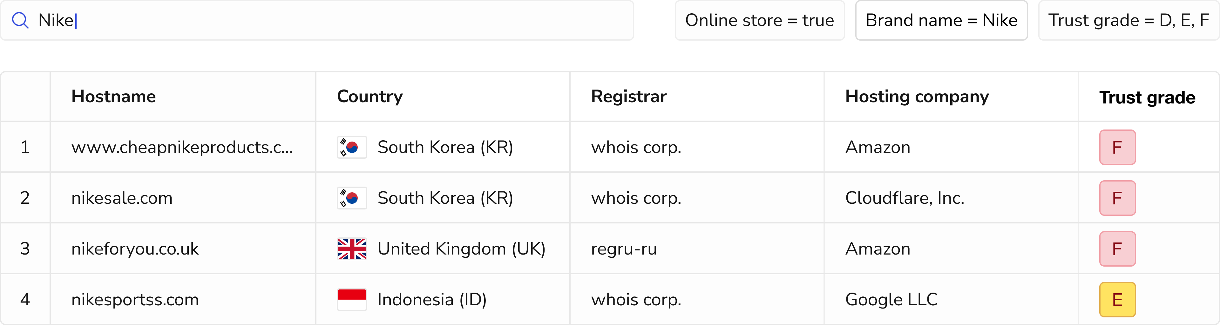Click the yellow E trust grade badge
The height and width of the screenshot is (325, 1220).
pyautogui.click(x=1117, y=300)
